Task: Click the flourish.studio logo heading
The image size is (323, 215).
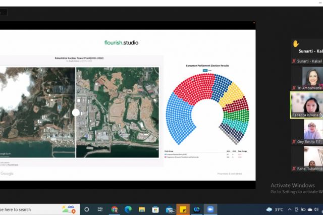Action: 121,42
